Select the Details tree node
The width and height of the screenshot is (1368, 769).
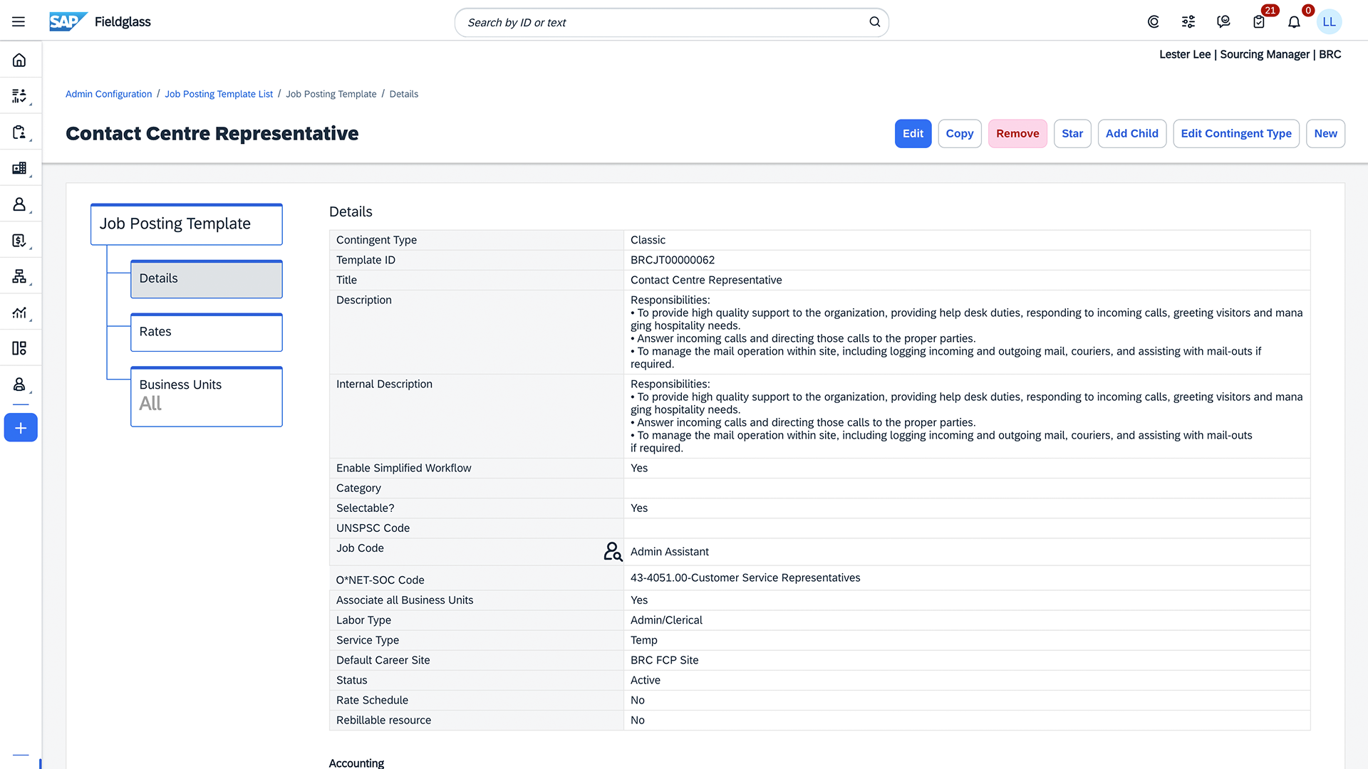coord(207,279)
